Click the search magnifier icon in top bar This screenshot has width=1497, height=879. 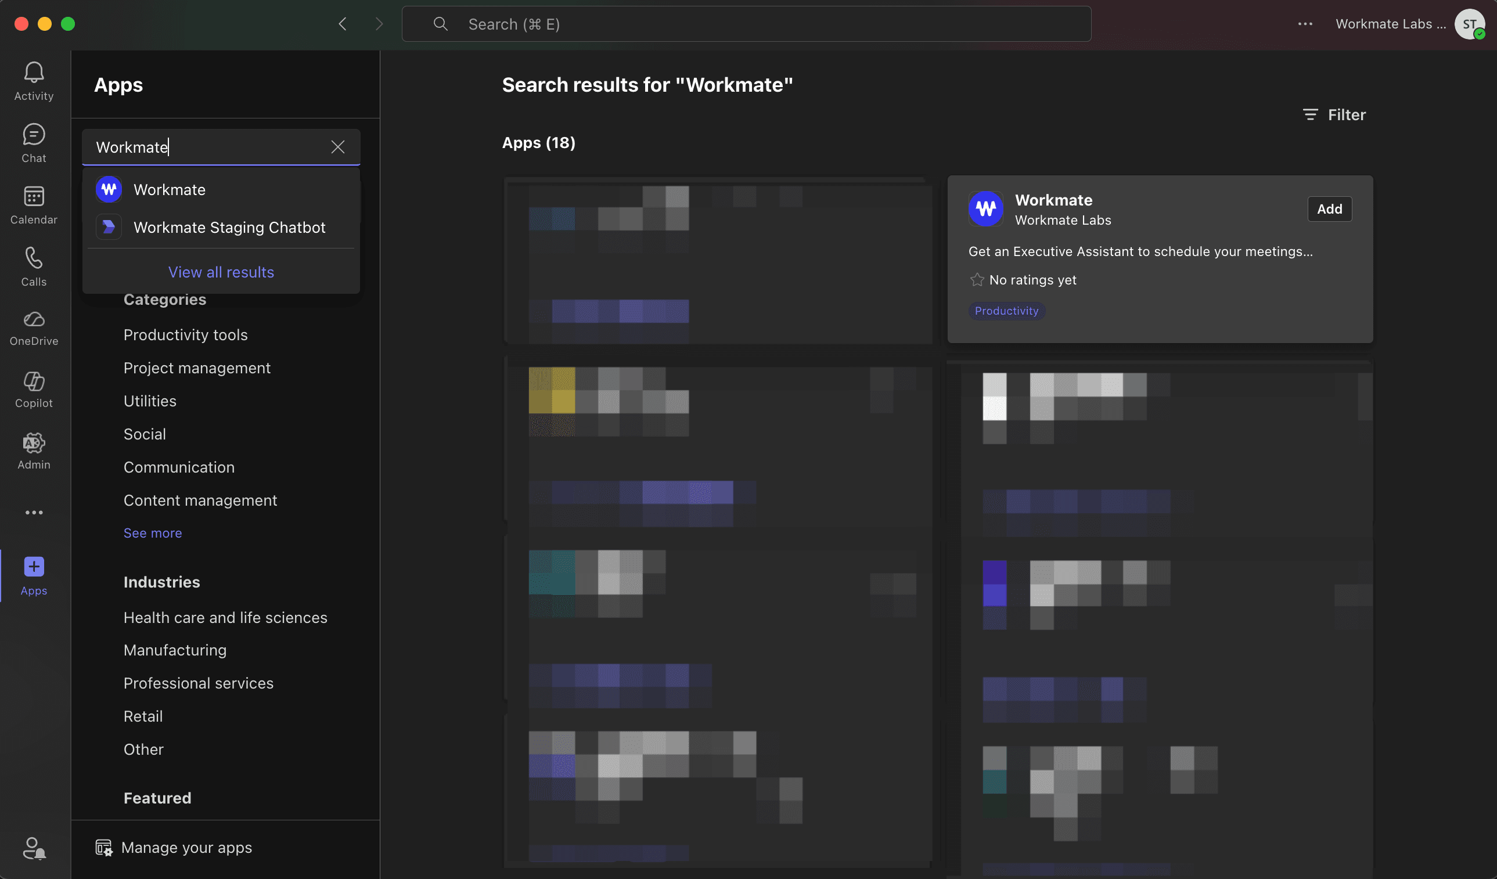click(x=440, y=24)
